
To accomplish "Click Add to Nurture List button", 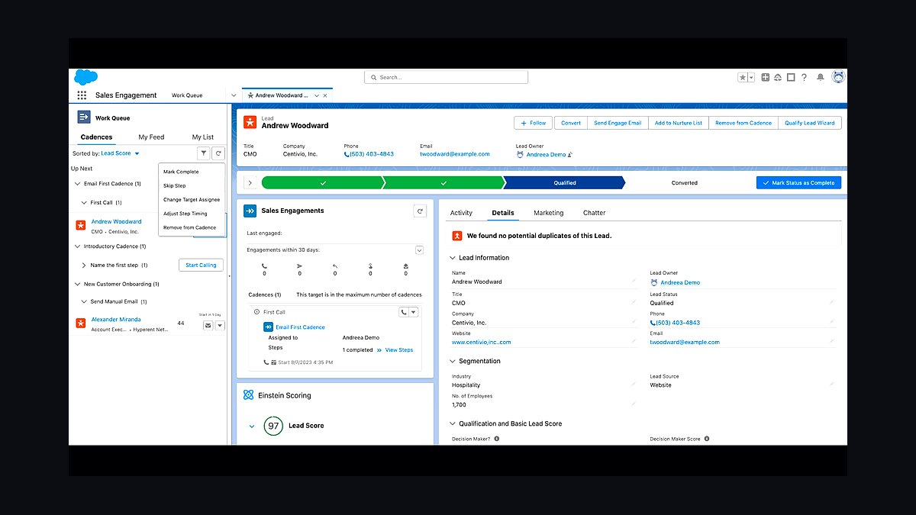I will tap(679, 123).
